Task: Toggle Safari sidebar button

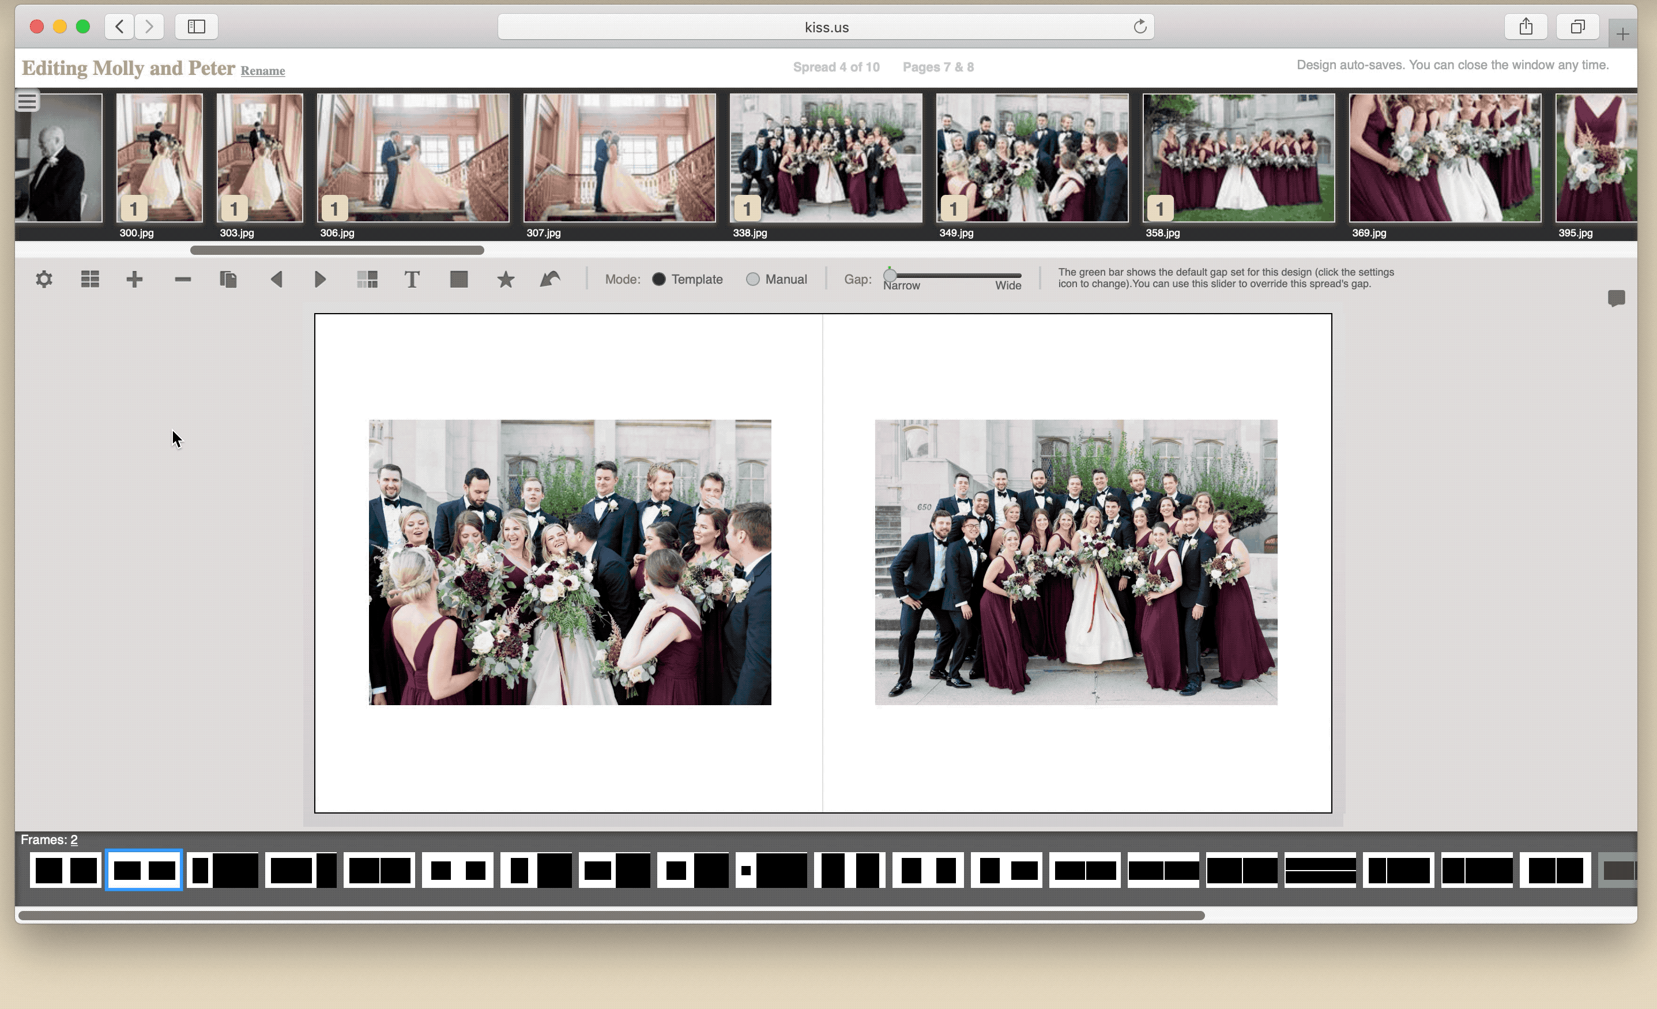Action: (197, 27)
